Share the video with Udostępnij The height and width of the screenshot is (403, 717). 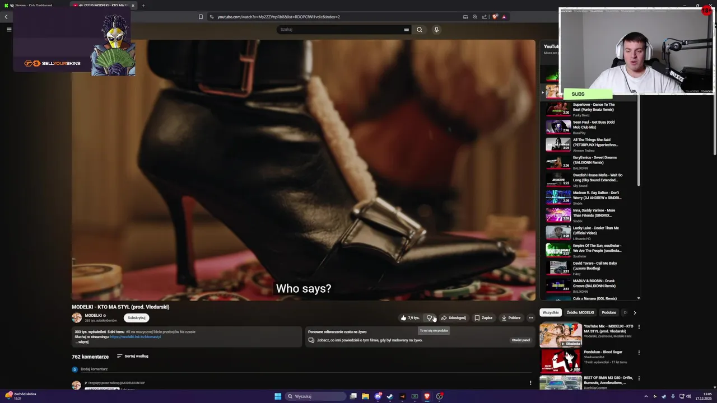(x=453, y=318)
